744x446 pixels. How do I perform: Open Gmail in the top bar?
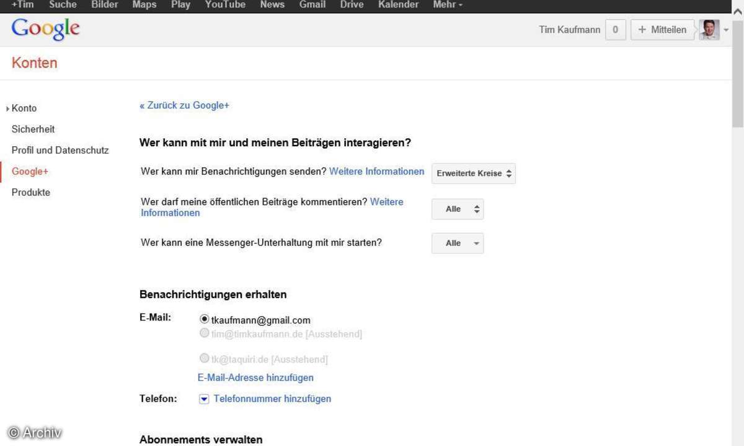[312, 5]
